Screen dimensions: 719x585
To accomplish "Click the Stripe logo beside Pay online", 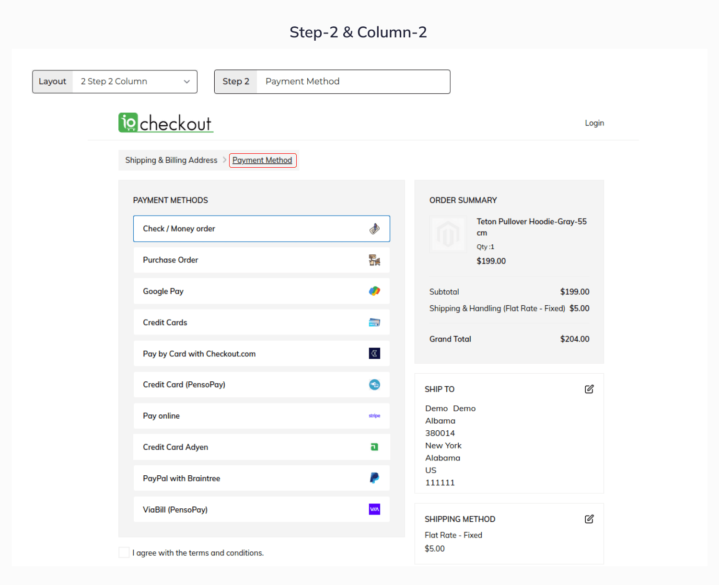I will pyautogui.click(x=374, y=416).
